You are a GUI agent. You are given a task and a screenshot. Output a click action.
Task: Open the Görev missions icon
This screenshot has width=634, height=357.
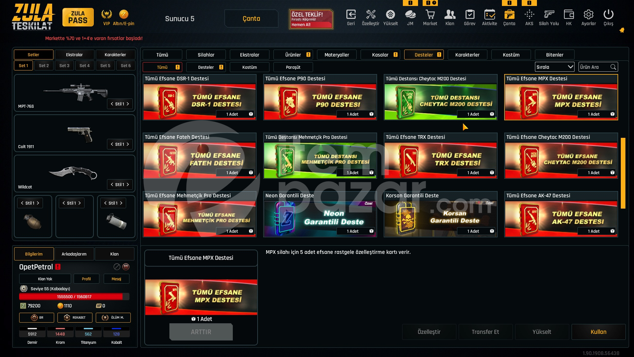(x=470, y=15)
